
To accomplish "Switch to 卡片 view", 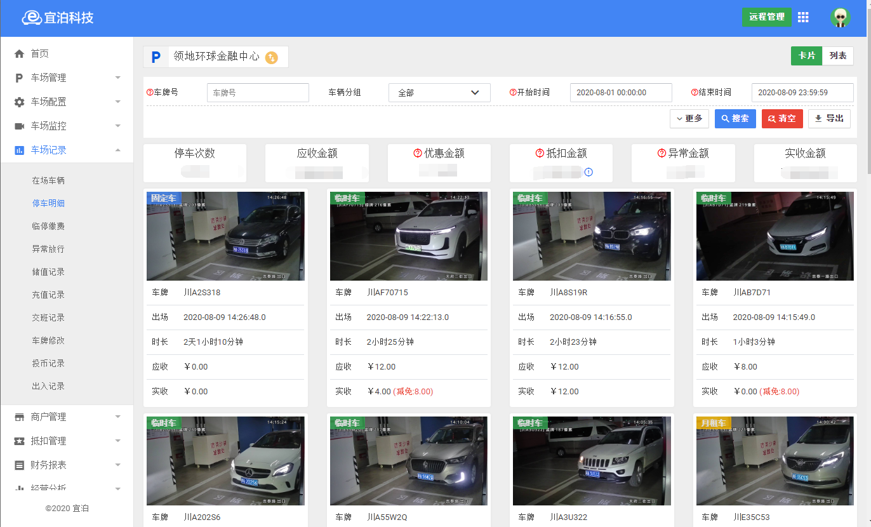I will tap(806, 56).
